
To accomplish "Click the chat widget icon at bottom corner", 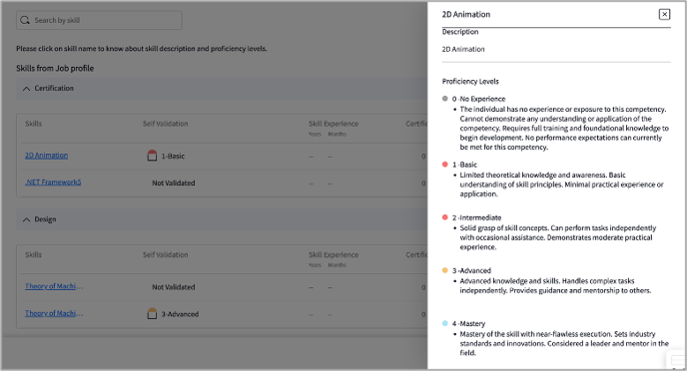I will 677,361.
